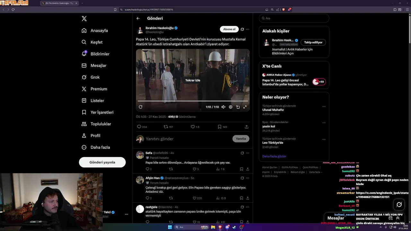Viewport: 411px width, 231px height.
Task: Open a new browser tab
Action: (82, 3)
